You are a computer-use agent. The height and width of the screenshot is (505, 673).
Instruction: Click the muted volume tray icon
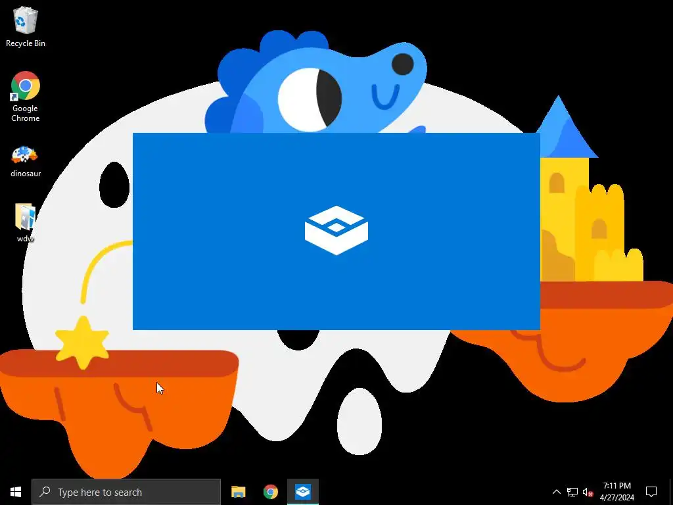tap(588, 492)
